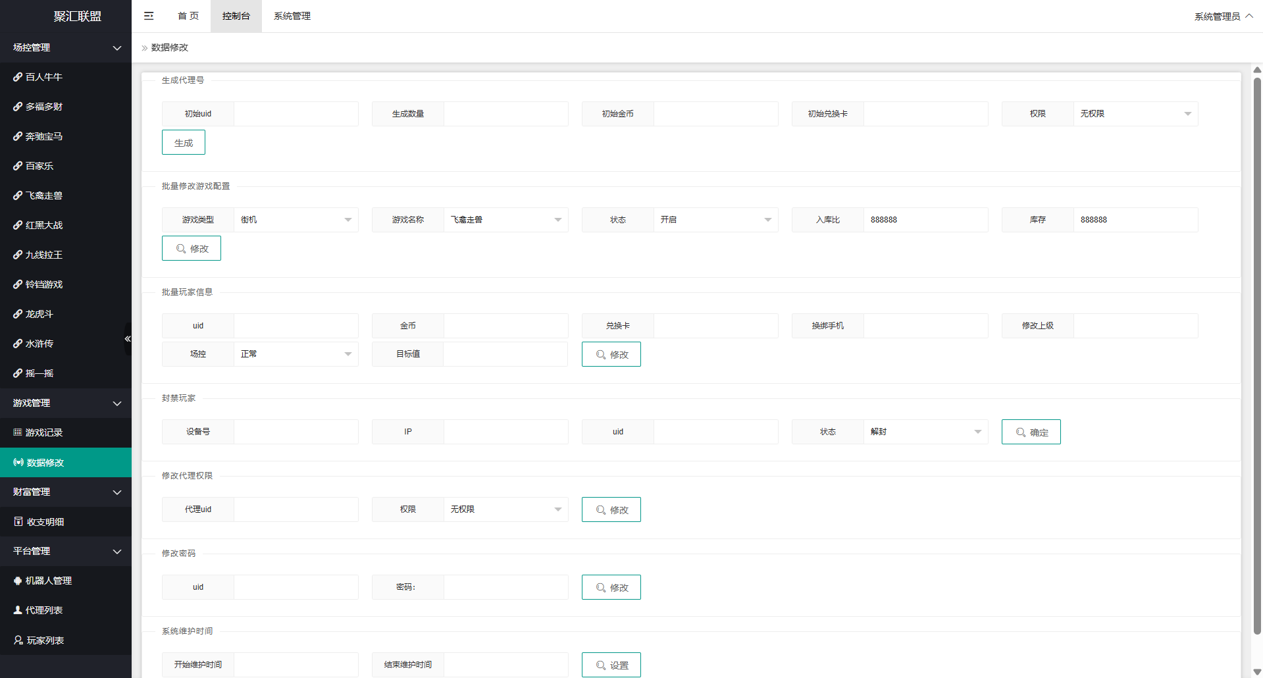Open 代理列表 user icon item

click(18, 610)
